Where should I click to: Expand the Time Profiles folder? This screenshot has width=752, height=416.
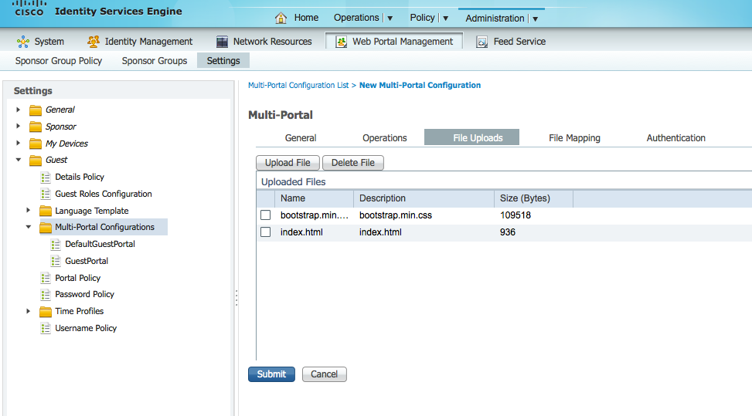(x=28, y=311)
